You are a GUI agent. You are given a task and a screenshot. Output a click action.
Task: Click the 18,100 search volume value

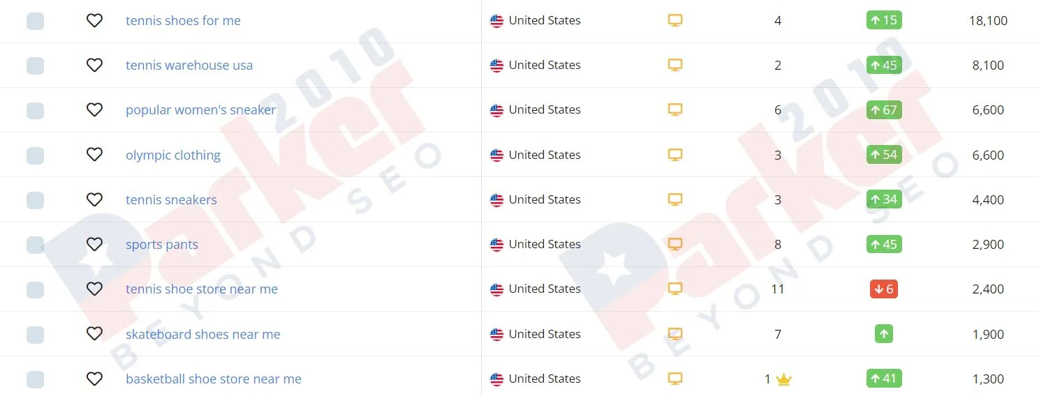(x=988, y=21)
